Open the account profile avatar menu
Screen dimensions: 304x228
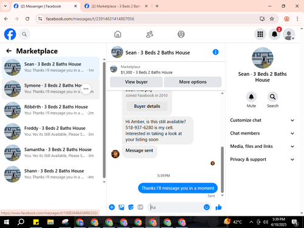[289, 34]
